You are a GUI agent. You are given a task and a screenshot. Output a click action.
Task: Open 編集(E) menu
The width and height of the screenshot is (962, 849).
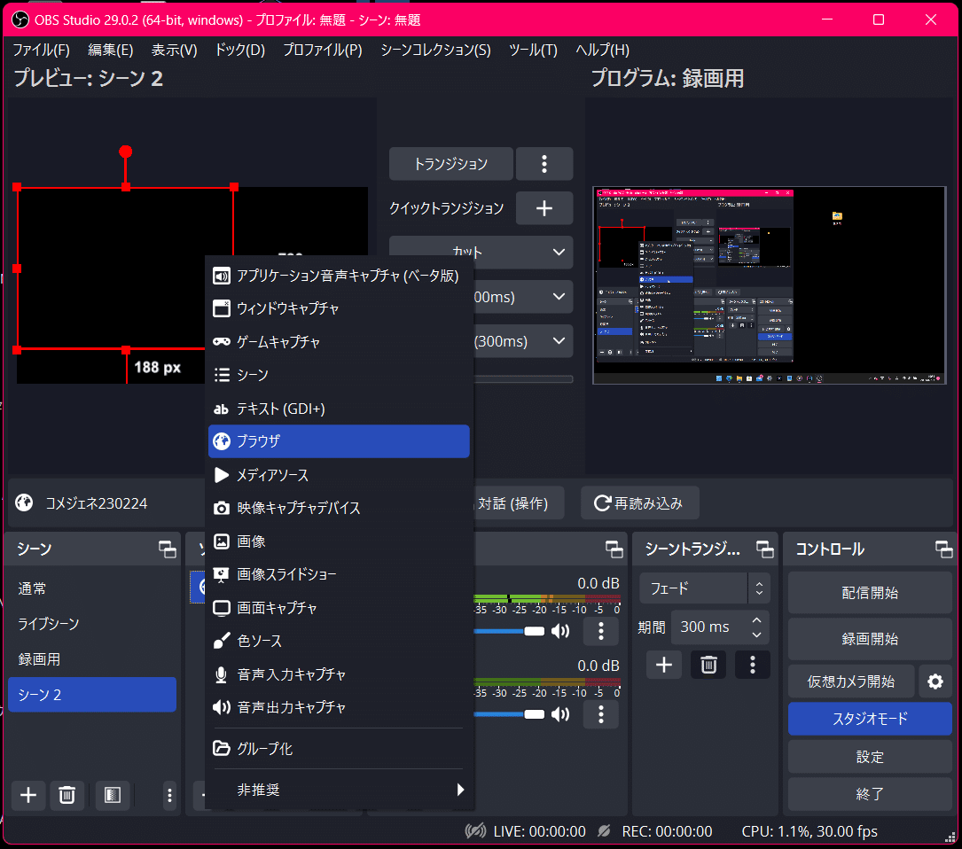[x=111, y=50]
